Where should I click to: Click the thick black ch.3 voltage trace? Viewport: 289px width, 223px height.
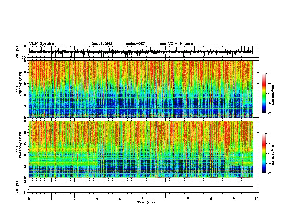pyautogui.click(x=140, y=187)
